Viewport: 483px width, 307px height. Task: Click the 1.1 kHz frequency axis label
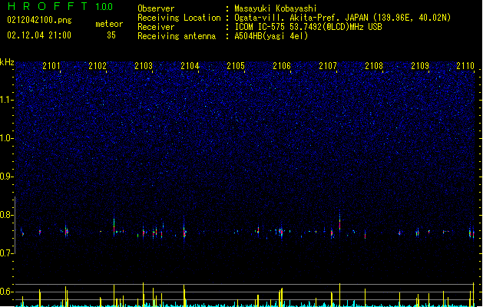point(7,100)
